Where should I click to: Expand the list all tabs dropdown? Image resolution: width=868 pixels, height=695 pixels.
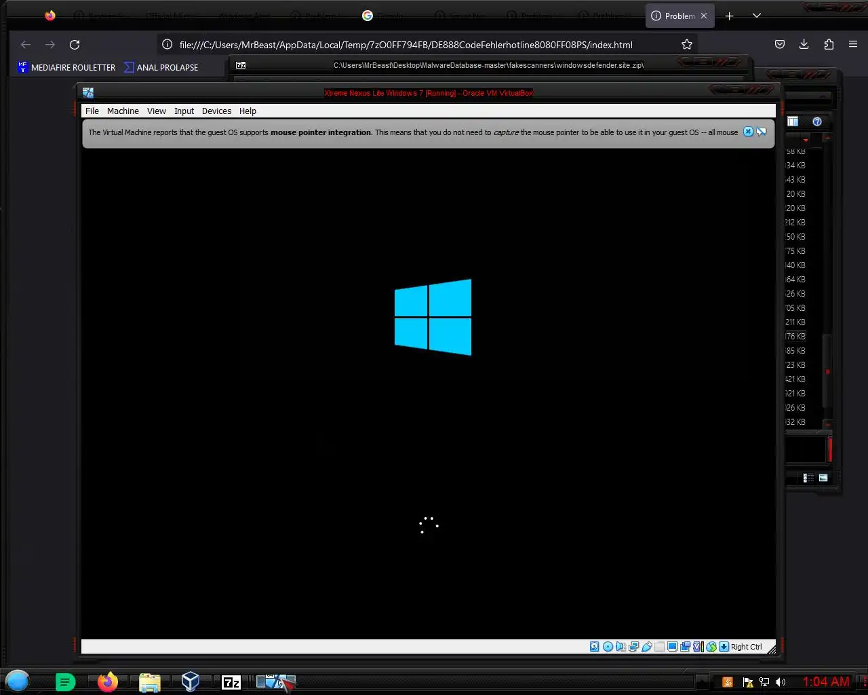click(757, 16)
